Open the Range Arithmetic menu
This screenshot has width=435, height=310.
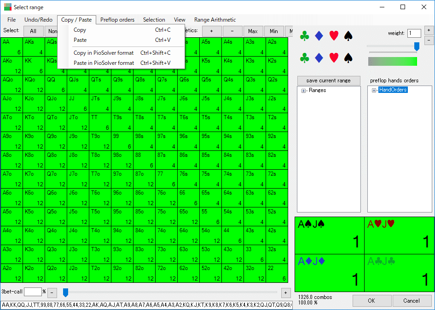point(215,20)
